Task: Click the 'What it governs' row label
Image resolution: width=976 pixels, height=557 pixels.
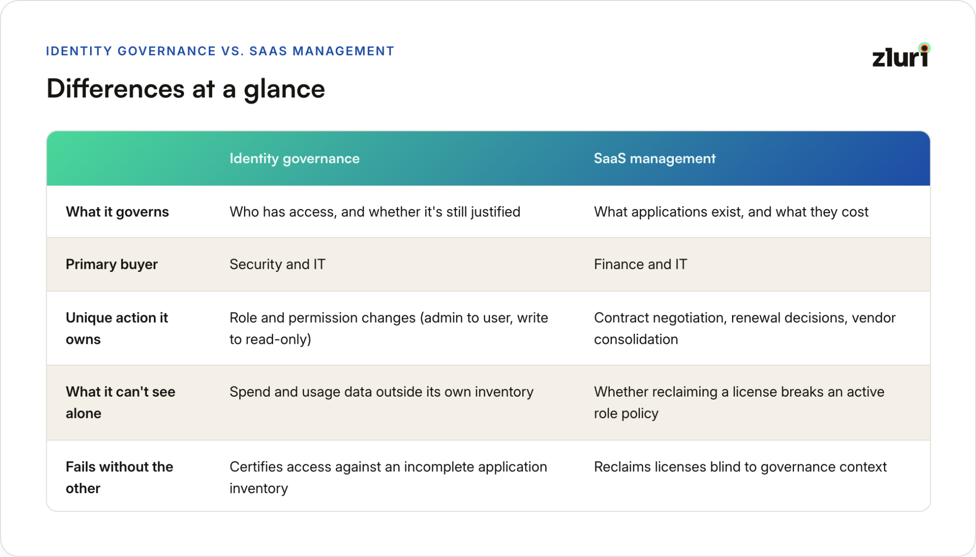Action: (x=117, y=212)
